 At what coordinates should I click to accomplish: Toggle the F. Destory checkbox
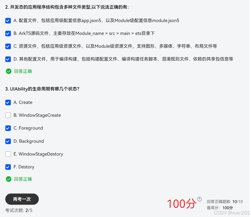[8, 167]
